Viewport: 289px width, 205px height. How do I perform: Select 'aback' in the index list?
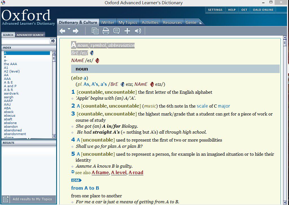point(9,112)
